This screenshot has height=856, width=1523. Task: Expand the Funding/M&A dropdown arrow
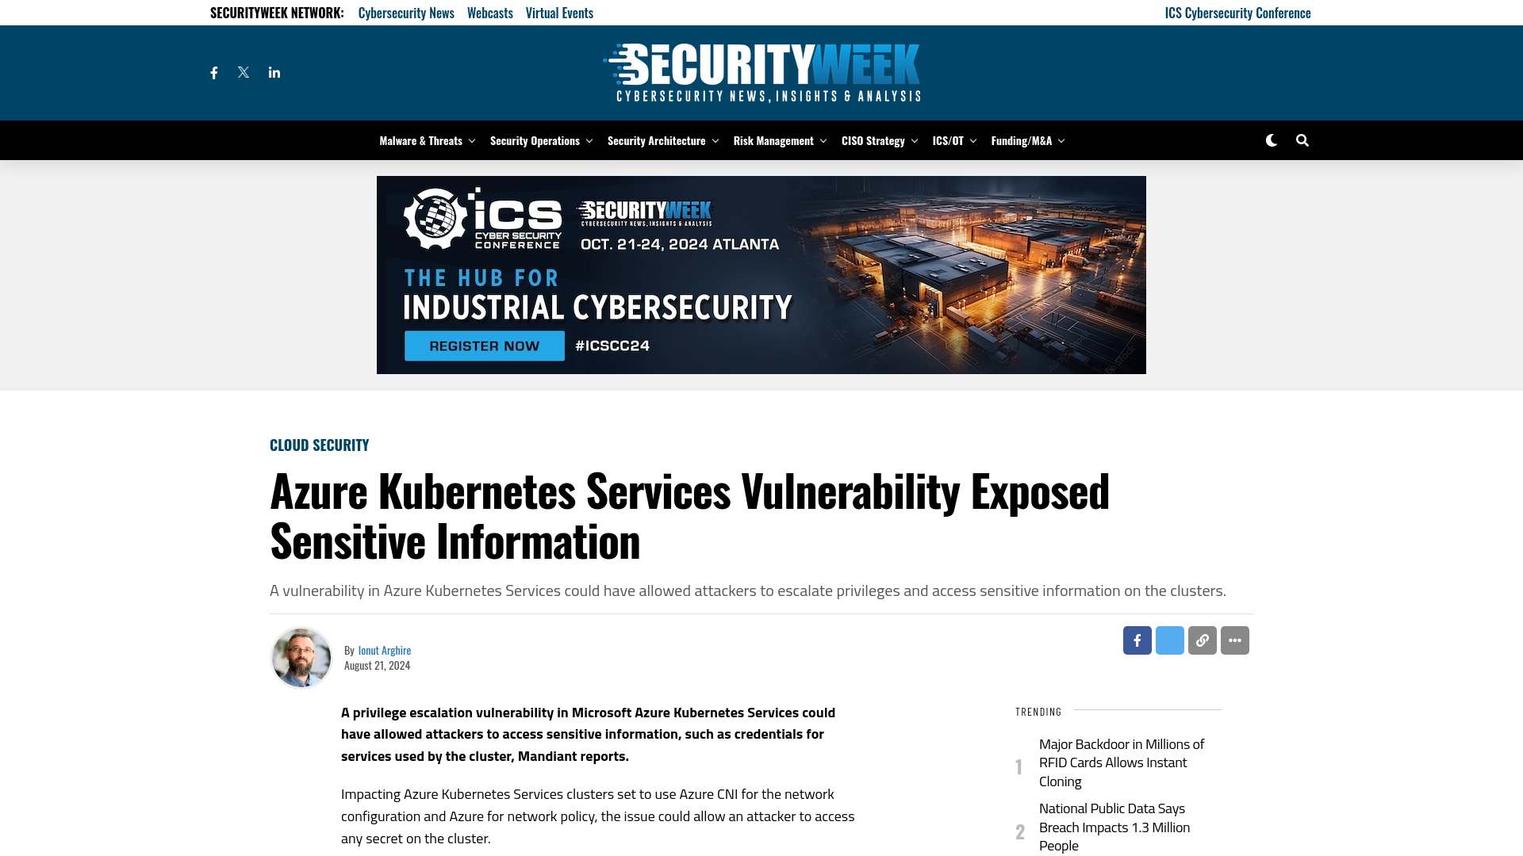(x=1060, y=140)
